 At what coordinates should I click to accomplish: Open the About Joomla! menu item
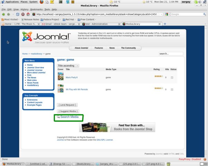tap(81, 48)
